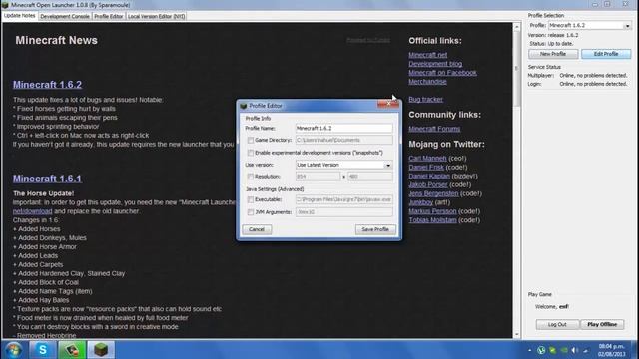Click the taskbar clock and date
The image size is (639, 359).
tap(611, 350)
